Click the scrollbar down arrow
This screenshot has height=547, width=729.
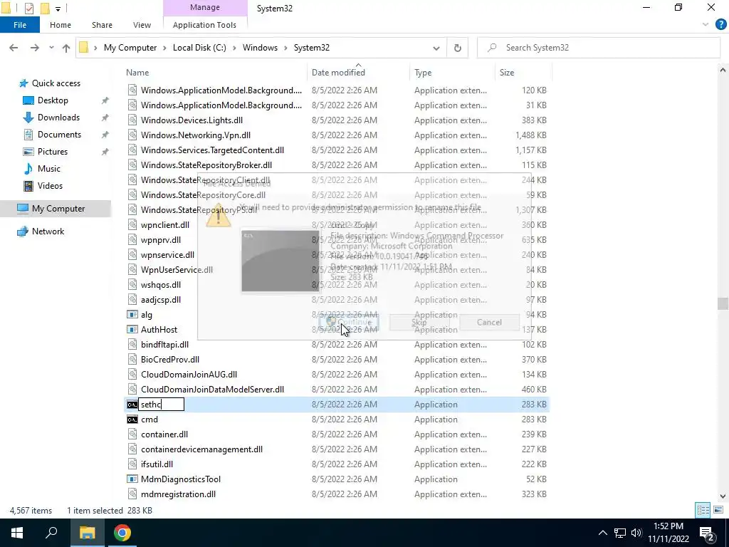(723, 496)
